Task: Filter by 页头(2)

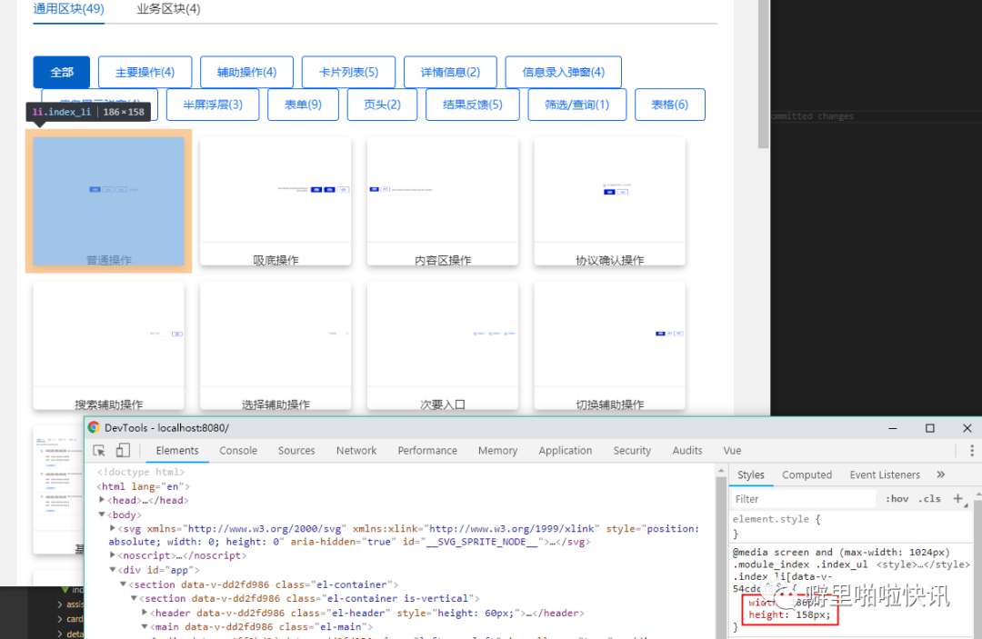Action: (x=382, y=105)
